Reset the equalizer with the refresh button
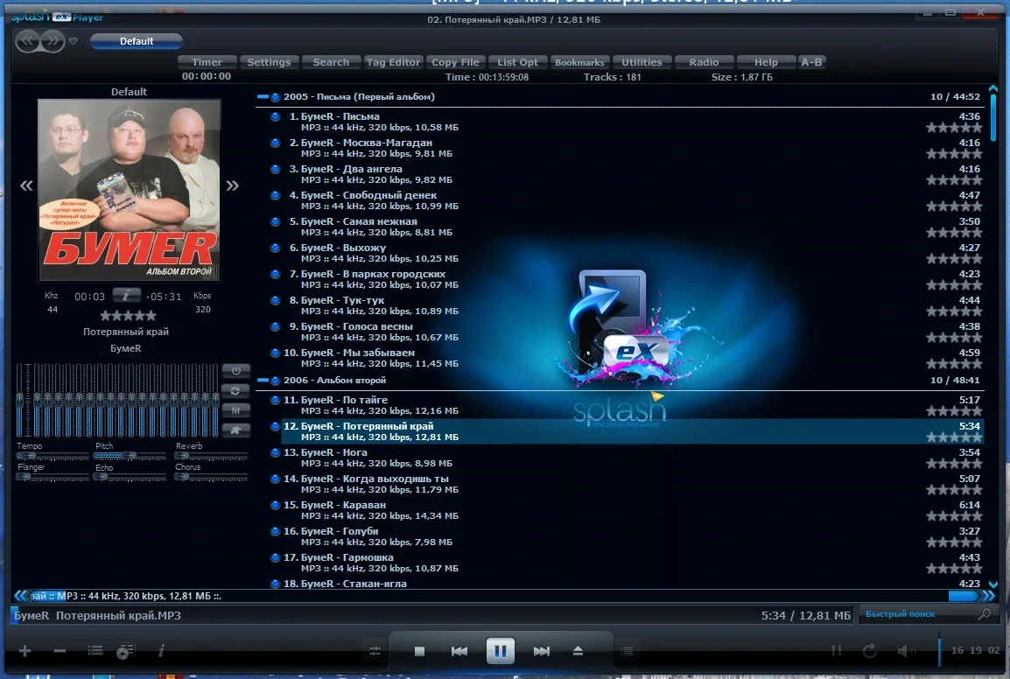The height and width of the screenshot is (679, 1010). pos(235,391)
